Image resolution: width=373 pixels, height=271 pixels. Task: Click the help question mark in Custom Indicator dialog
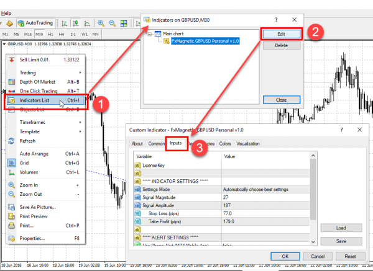(341, 130)
